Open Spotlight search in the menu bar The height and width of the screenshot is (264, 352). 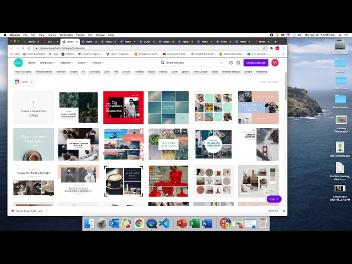(340, 35)
